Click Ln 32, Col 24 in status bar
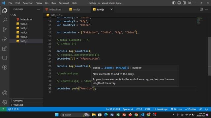Viewport: 211px width, 118px height. coord(113,109)
